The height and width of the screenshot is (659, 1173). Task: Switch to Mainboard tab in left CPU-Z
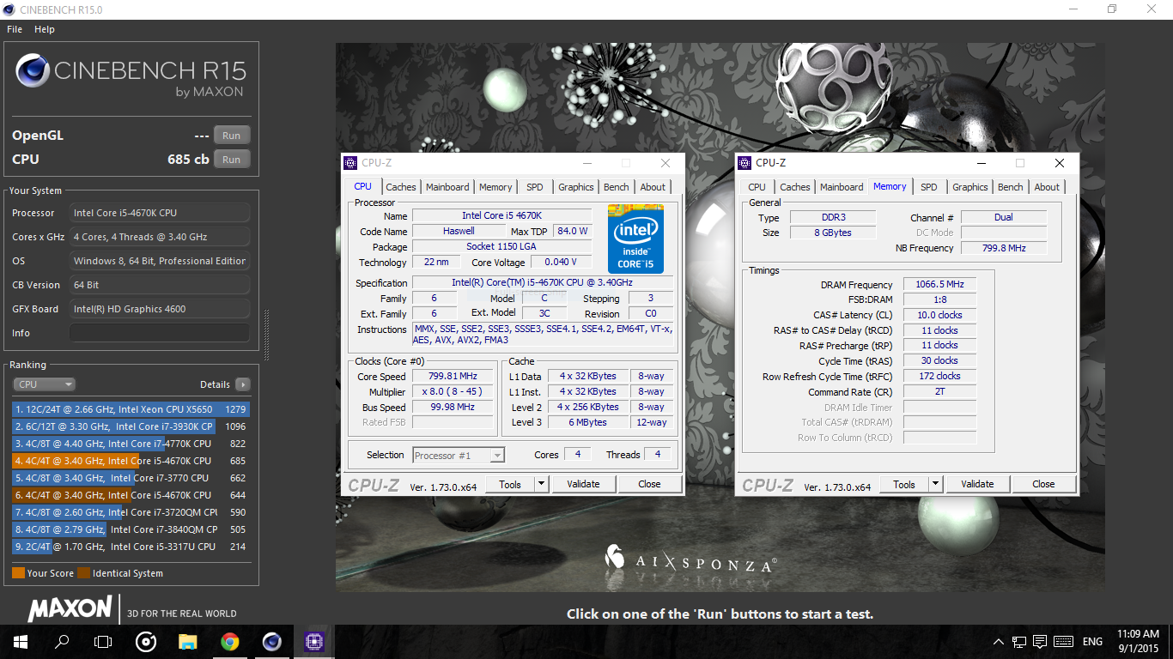click(447, 187)
